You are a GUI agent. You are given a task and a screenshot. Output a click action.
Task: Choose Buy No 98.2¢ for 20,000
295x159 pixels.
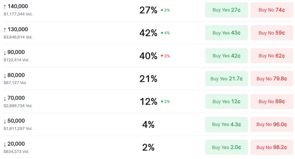(272, 147)
